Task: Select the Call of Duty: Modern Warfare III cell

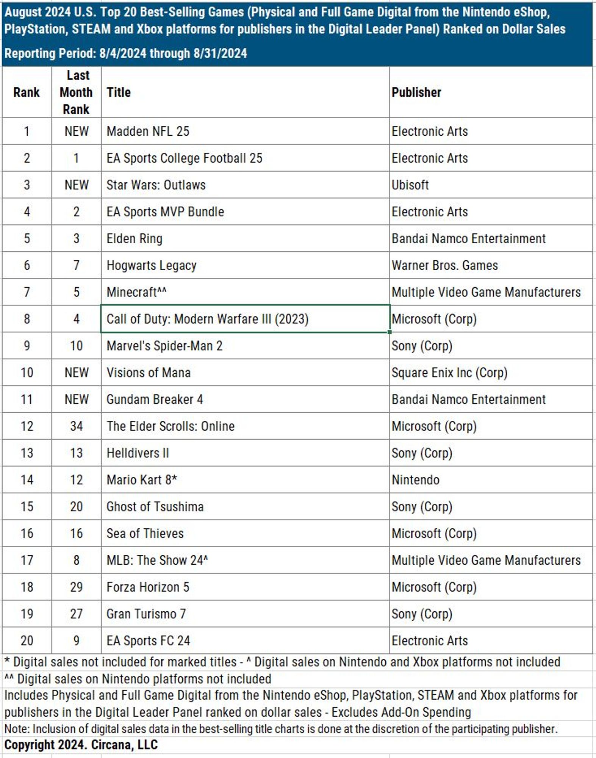Action: [x=245, y=319]
